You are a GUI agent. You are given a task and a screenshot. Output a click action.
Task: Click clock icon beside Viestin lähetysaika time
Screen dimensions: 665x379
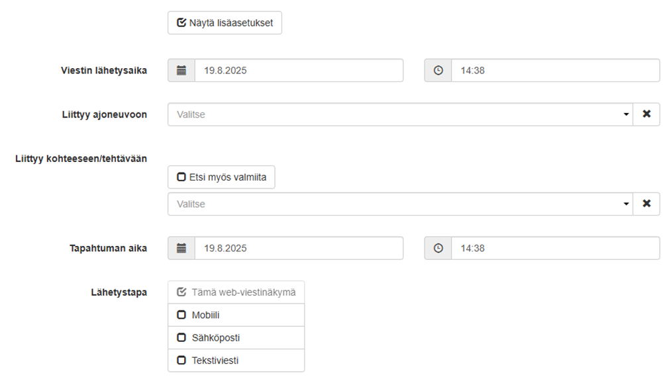click(x=438, y=70)
